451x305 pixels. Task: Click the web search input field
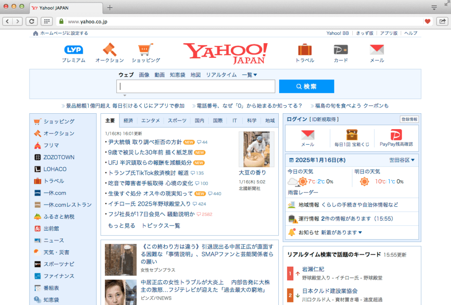196,86
